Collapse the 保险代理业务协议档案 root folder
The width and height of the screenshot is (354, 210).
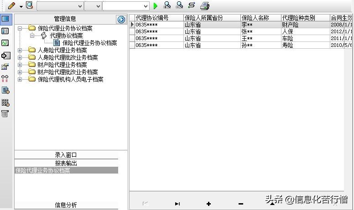tap(20, 29)
